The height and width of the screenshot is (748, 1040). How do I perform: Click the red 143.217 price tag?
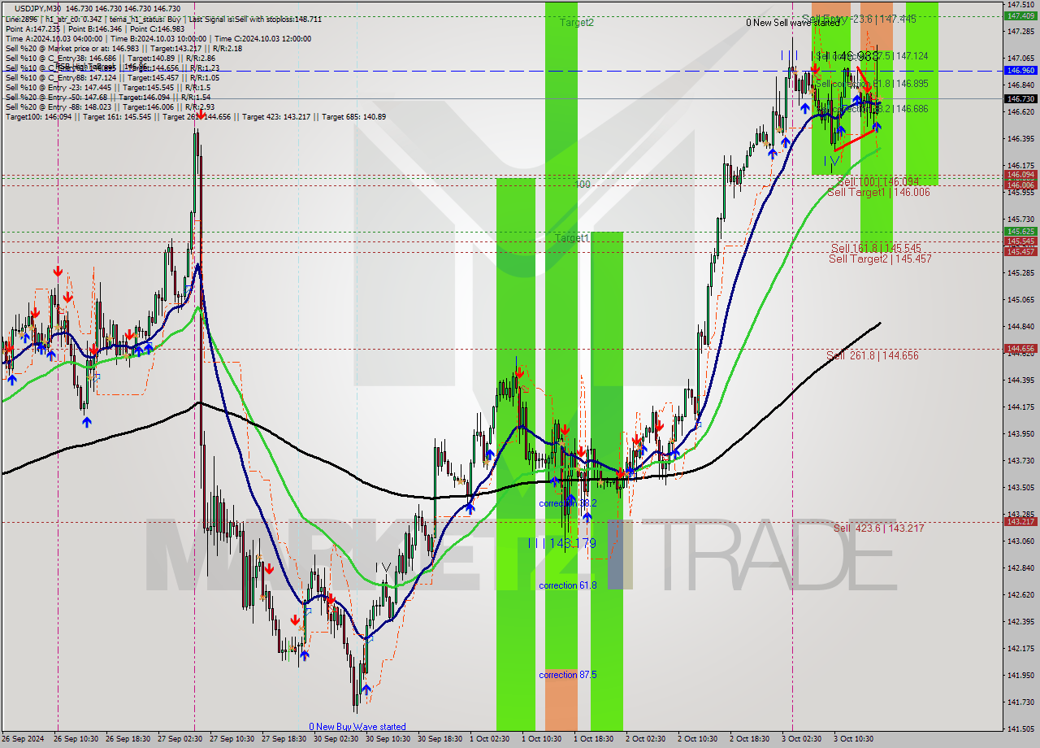click(x=1020, y=522)
